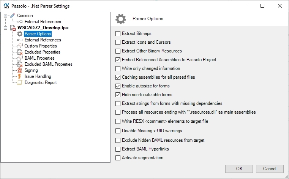Click the Parser Options heading text

[148, 19]
